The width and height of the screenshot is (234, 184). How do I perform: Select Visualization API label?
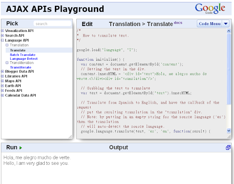(19, 31)
